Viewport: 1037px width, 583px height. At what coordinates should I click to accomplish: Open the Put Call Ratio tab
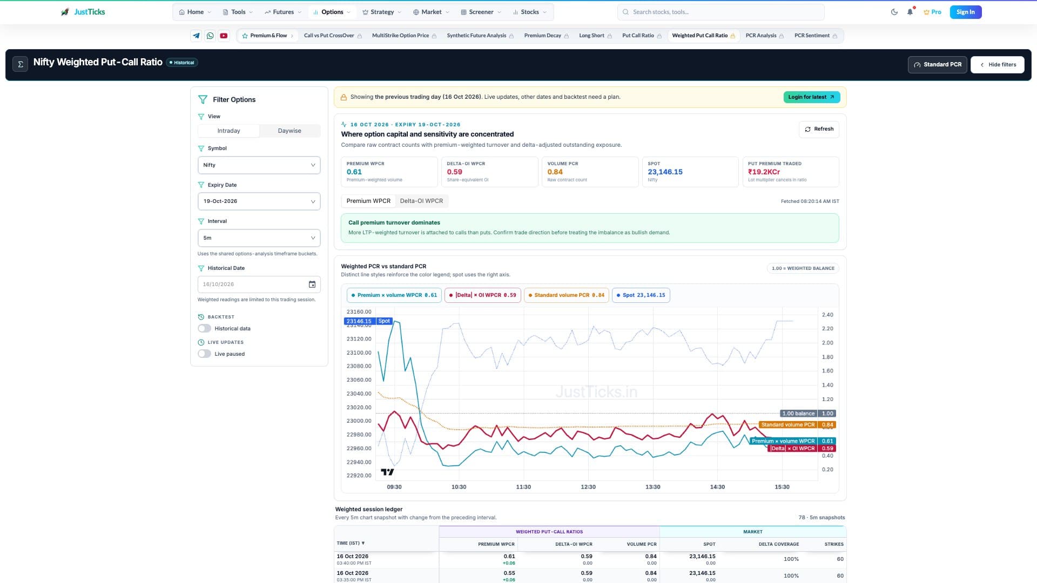pyautogui.click(x=642, y=36)
